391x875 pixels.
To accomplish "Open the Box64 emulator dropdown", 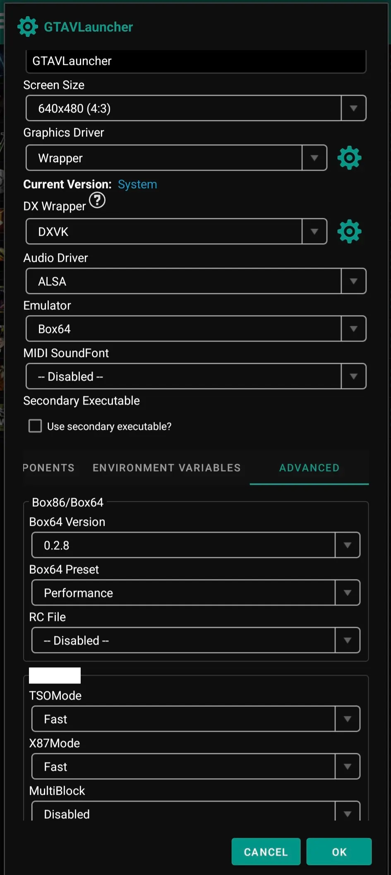I will pos(196,329).
